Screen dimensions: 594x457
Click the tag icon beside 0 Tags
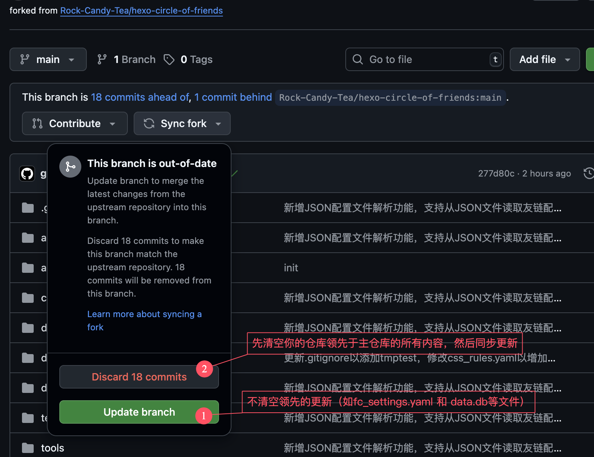coord(169,59)
